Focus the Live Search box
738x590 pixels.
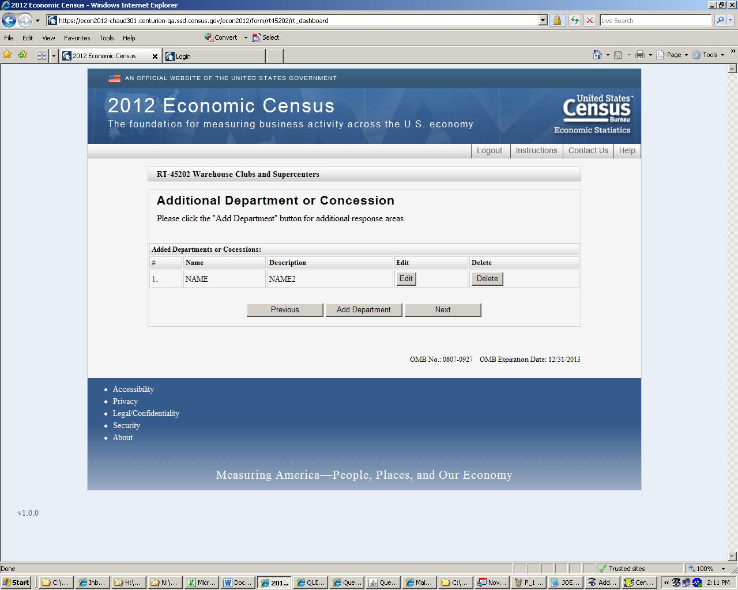(656, 21)
